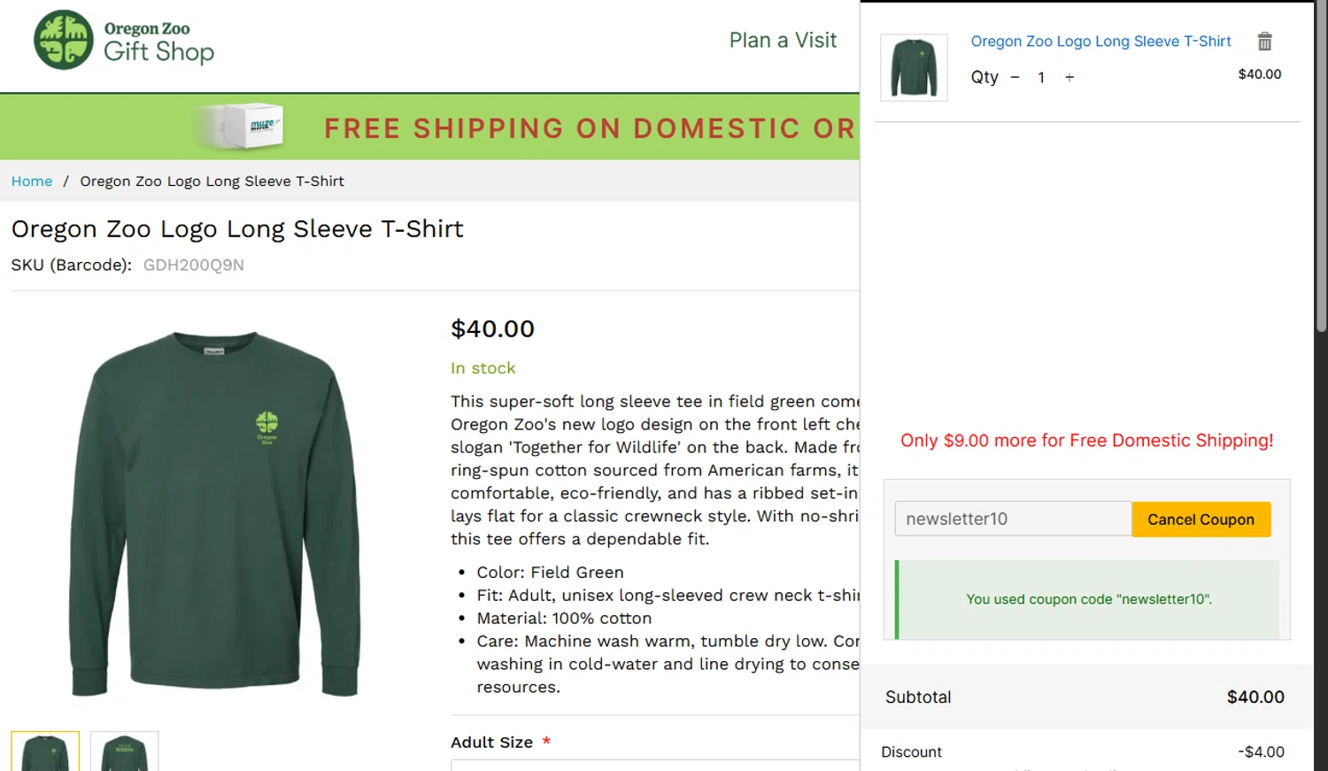Increase quantity with plus sign
Viewport: 1328px width, 771px height.
pyautogui.click(x=1069, y=78)
